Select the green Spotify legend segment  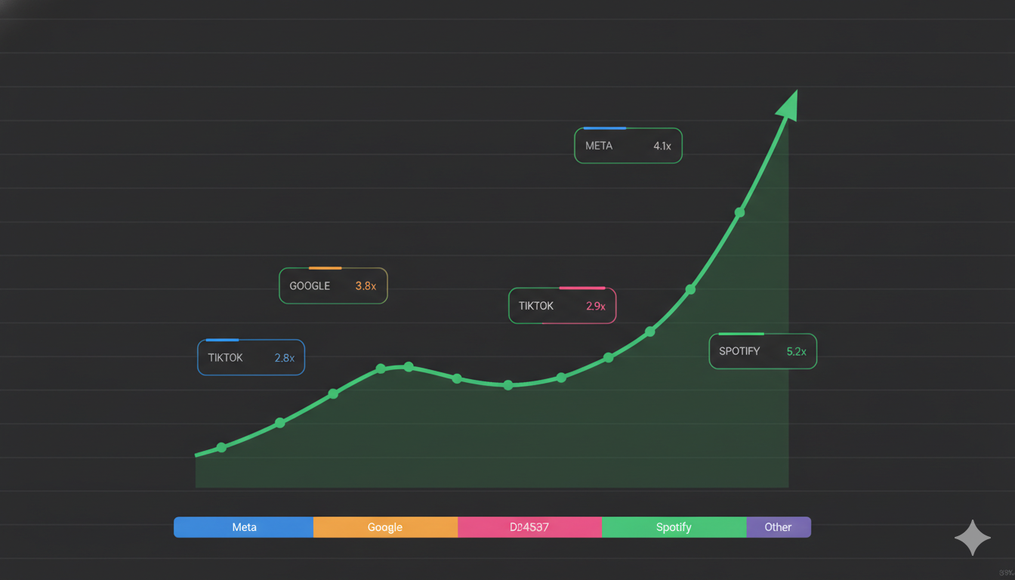674,527
